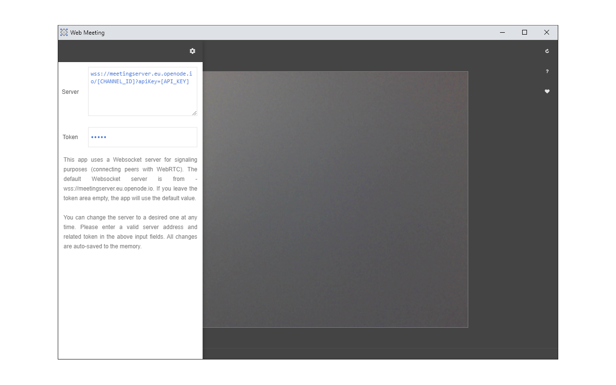Image resolution: width=616 pixels, height=385 pixels.
Task: Click the reload arrow at the top right
Action: [x=547, y=51]
